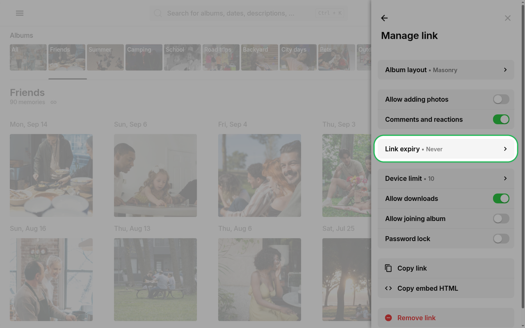
Task: Open the City days album
Action: (298, 57)
